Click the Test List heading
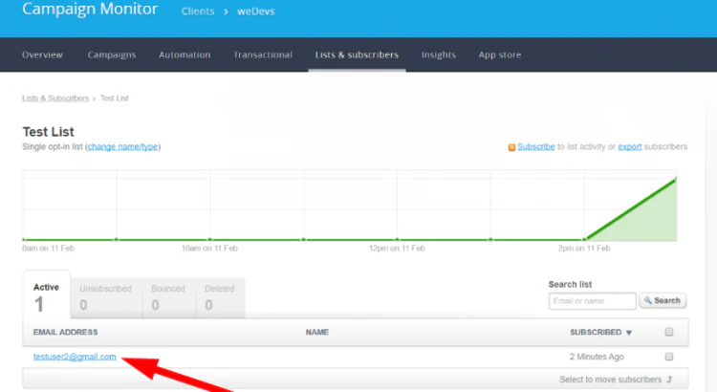Image resolution: width=717 pixels, height=392 pixels. click(x=48, y=132)
